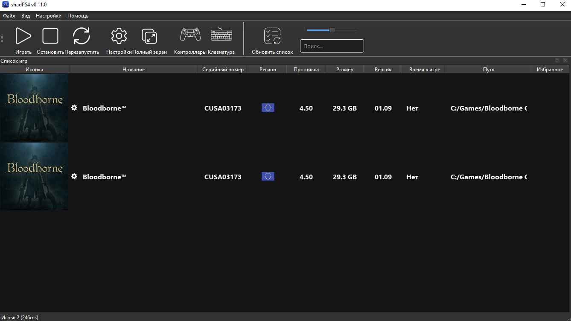Click the EU flag in the second Bloodborne row
This screenshot has height=321, width=571.
268,176
